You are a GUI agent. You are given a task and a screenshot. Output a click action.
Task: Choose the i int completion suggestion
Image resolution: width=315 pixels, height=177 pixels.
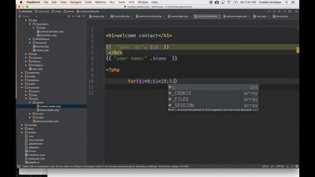click(213, 87)
